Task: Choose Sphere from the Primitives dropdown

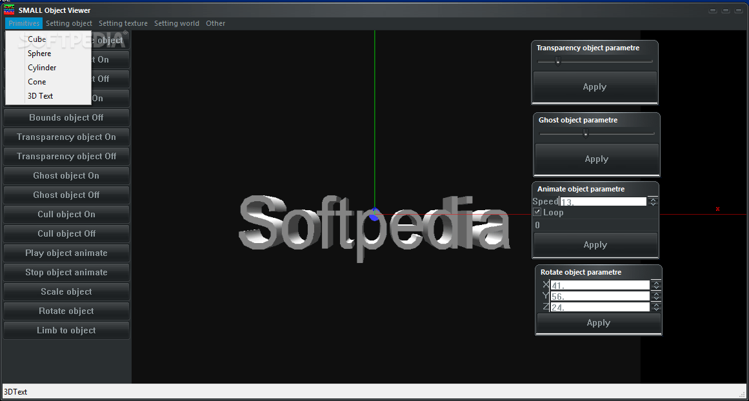Action: [x=48, y=54]
